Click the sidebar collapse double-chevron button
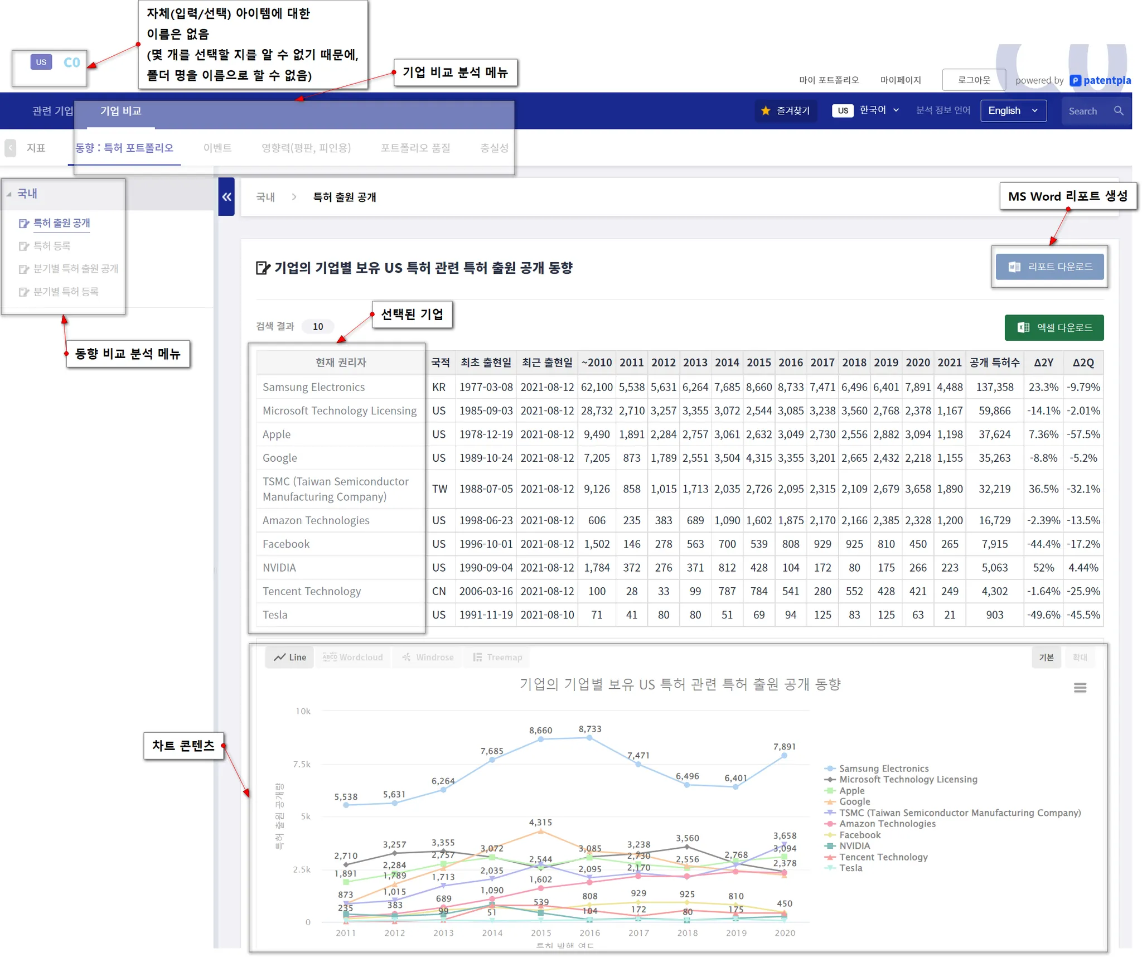The width and height of the screenshot is (1142, 957). (226, 197)
